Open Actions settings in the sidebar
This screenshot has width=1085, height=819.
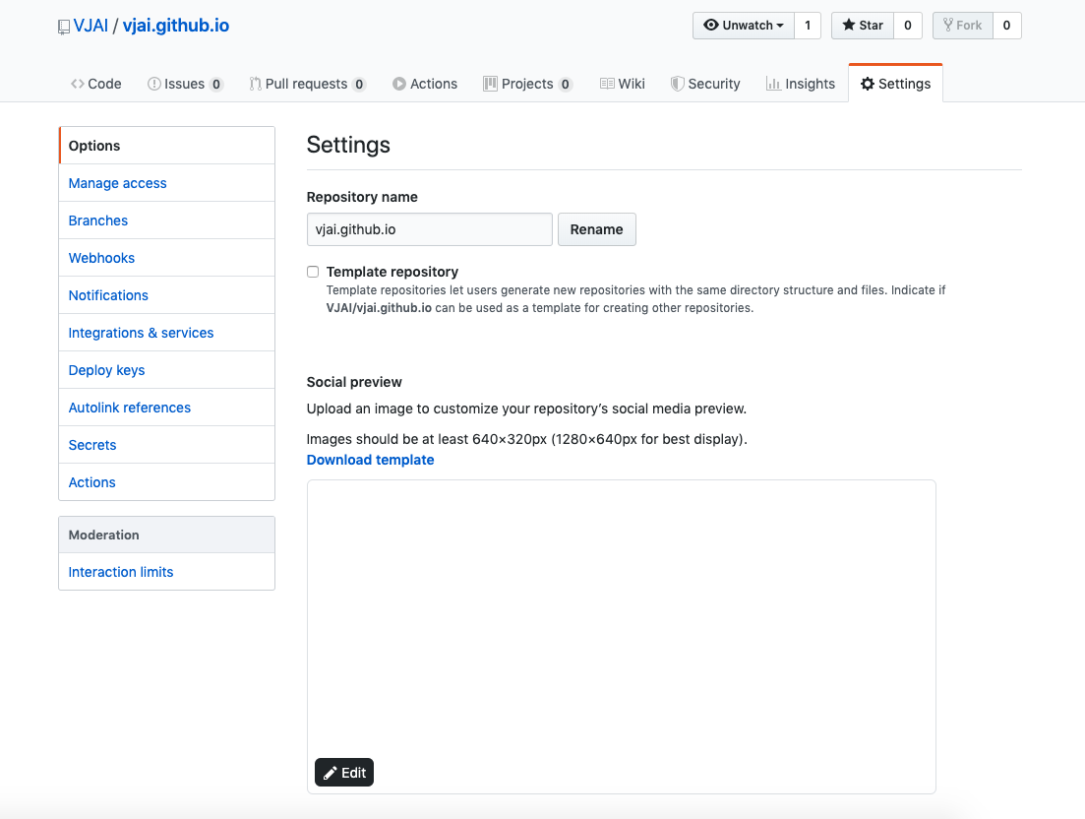[167, 481]
